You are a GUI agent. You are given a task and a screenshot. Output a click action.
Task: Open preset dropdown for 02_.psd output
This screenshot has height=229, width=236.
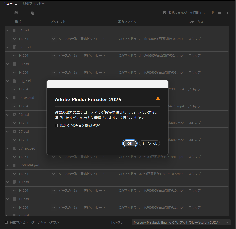pos(53,56)
